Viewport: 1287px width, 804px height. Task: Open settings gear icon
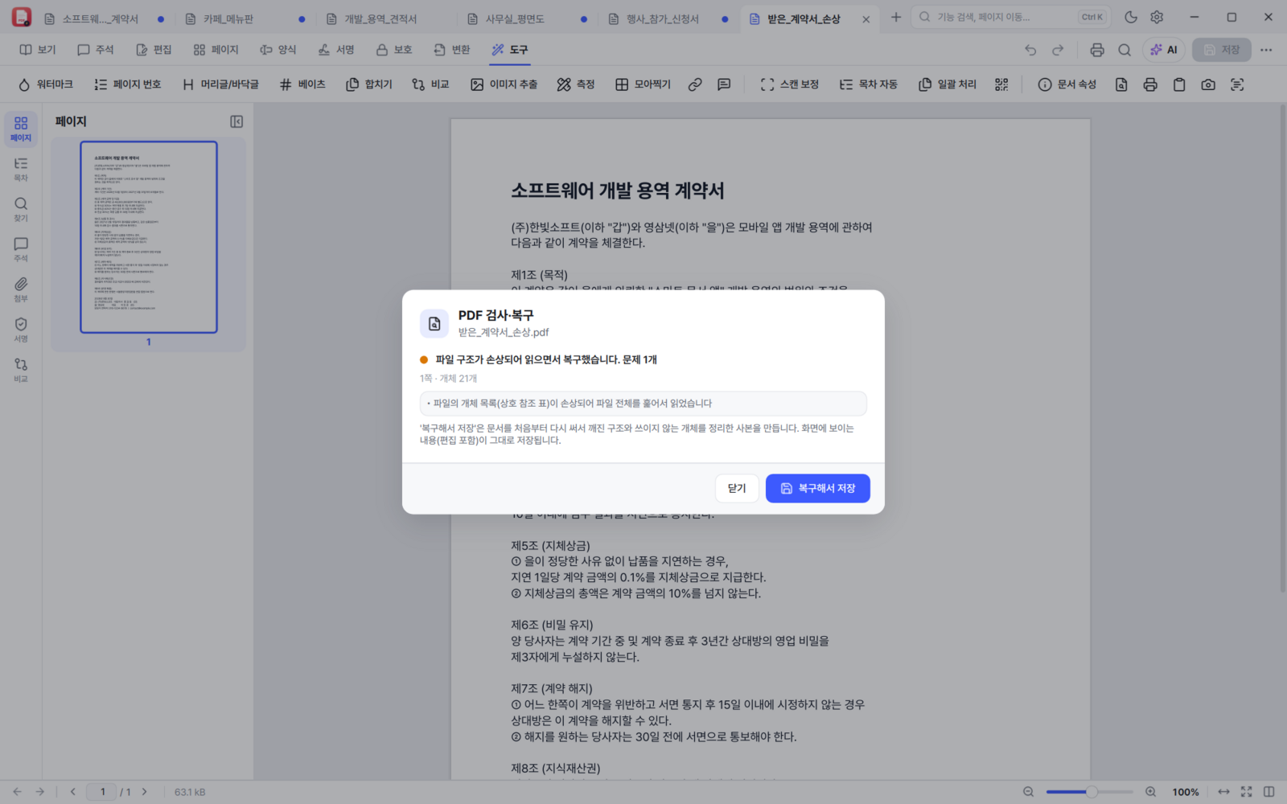point(1157,17)
